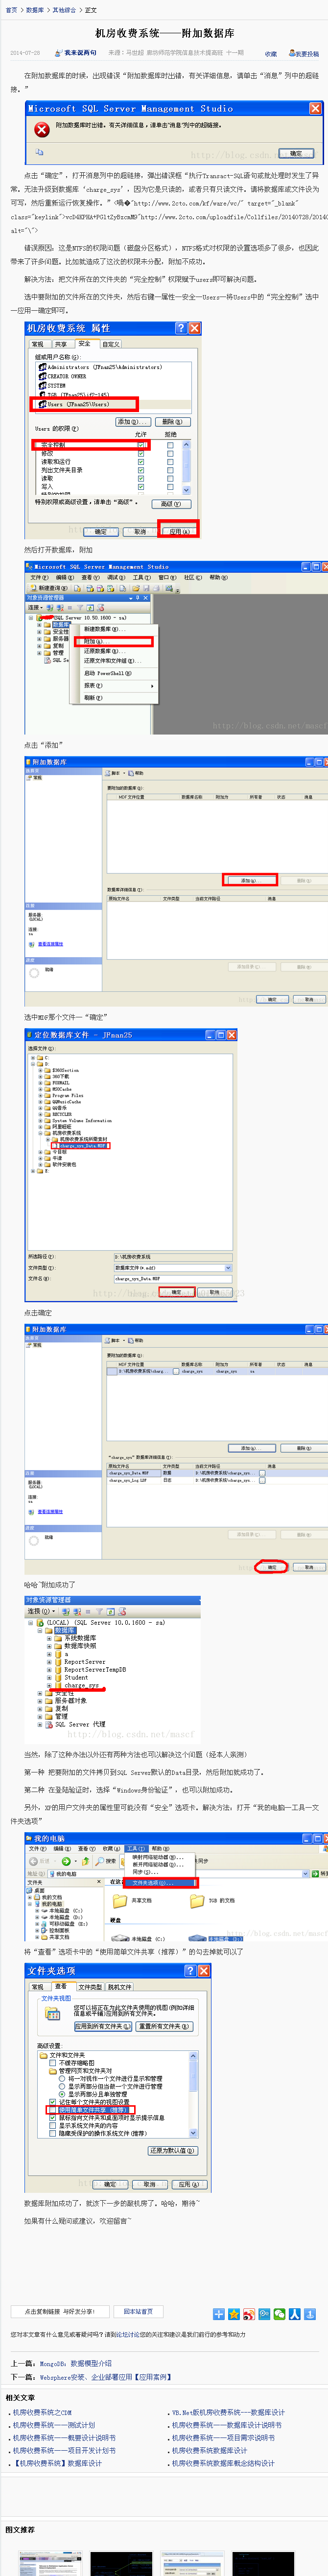Select 文件夹选项(O)... in 工具 menu
328x2576 pixels.
pos(161,1882)
